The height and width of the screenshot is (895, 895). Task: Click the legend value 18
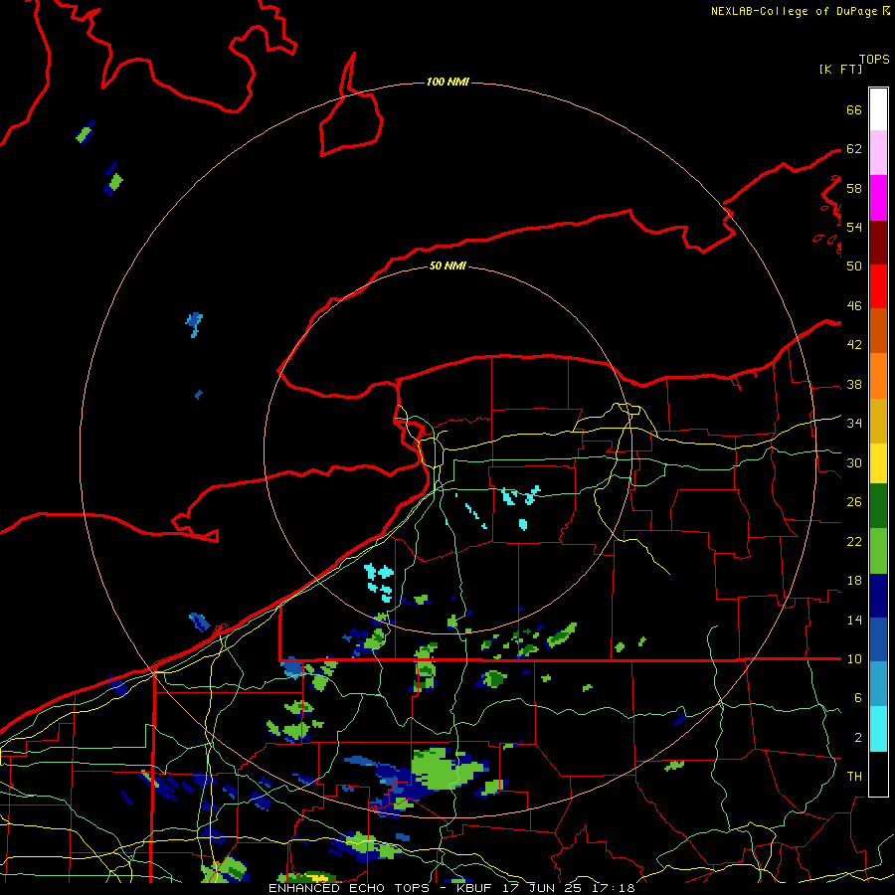[x=854, y=581]
